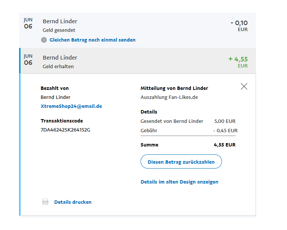Click "Gleichen Betrag noch einmal senden" link
Screen dimensions: 287x230
[92, 40]
